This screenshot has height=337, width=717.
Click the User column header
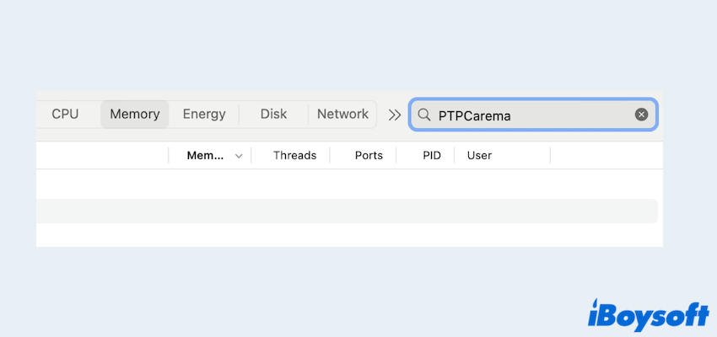coord(479,155)
